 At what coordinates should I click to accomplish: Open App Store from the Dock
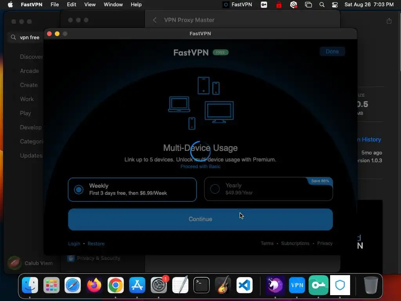[x=137, y=285]
